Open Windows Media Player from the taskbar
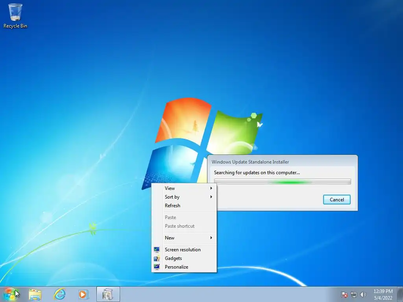 [83, 294]
